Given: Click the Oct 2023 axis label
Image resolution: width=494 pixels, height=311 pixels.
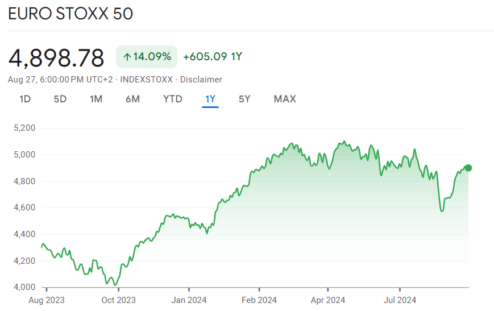Looking at the screenshot, I should [118, 300].
